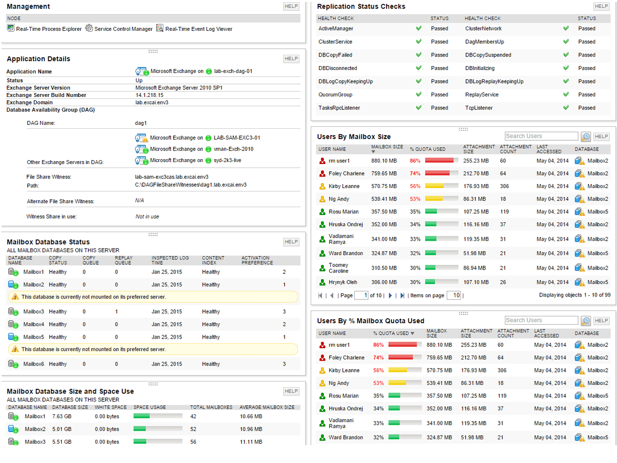617x463 pixels.
Task: Click warning icon under Mailbox5 row
Action: pyautogui.click(x=15, y=349)
